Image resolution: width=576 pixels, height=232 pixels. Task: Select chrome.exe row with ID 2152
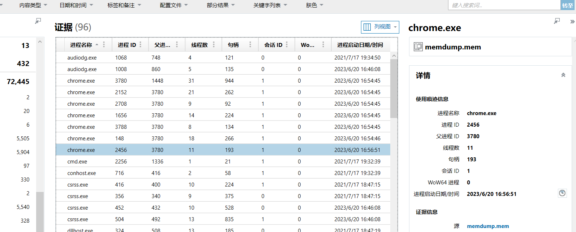[x=223, y=92]
